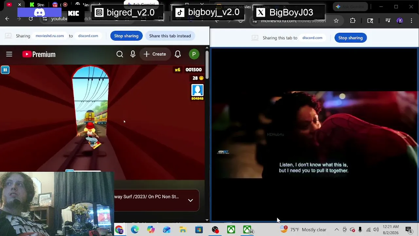The height and width of the screenshot is (236, 419).
Task: Open the clock showing 12:21 AM
Action: (x=391, y=230)
